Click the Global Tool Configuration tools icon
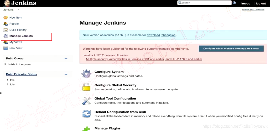Screen dimensions: 270x131 click(x=86, y=101)
